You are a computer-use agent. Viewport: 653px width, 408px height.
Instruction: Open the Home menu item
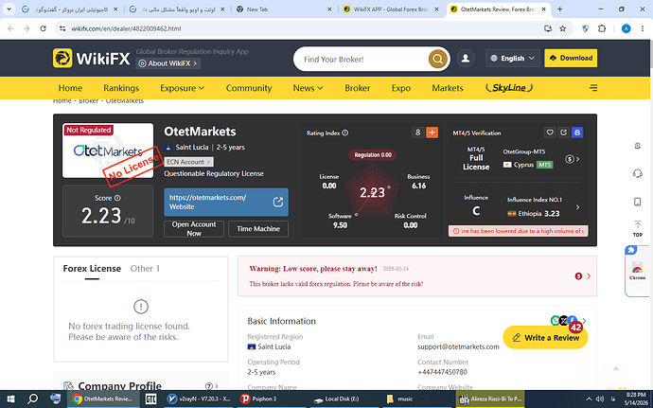[70, 88]
